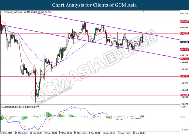Click the MACD 0.00 zero level label
Screen dimensions: 189x135
[183, 117]
